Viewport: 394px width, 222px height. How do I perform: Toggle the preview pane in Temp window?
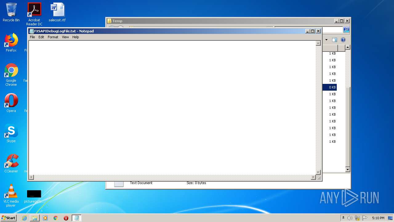point(335,40)
